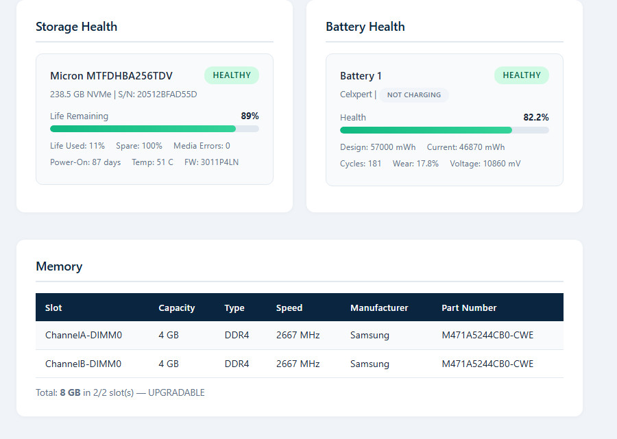Click the Life Used: 11% stat
The image size is (617, 439).
coord(77,146)
